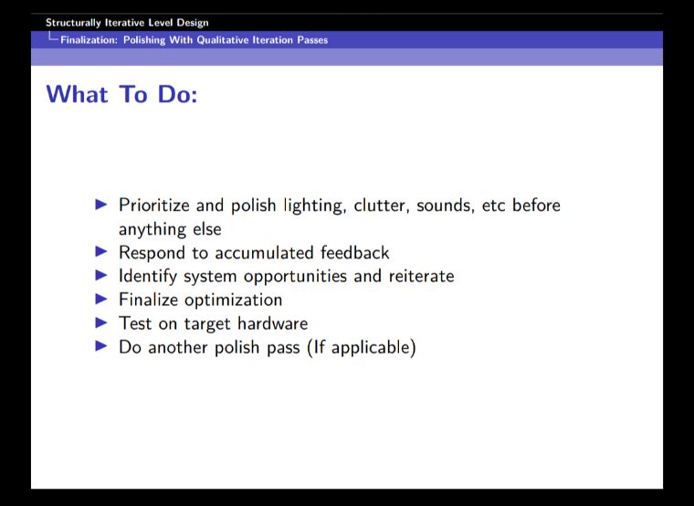
Task: Click the What To Do: slide title
Action: [121, 94]
